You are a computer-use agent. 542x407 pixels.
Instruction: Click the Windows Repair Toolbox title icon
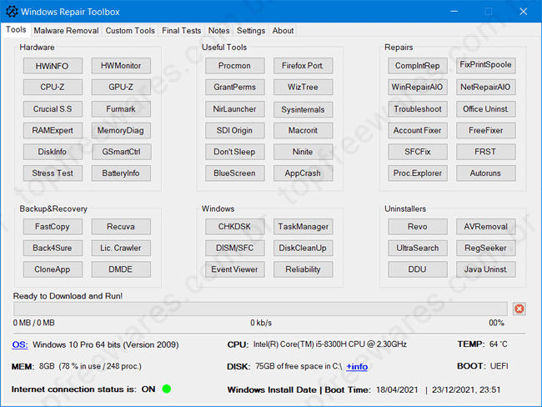[x=10, y=12]
